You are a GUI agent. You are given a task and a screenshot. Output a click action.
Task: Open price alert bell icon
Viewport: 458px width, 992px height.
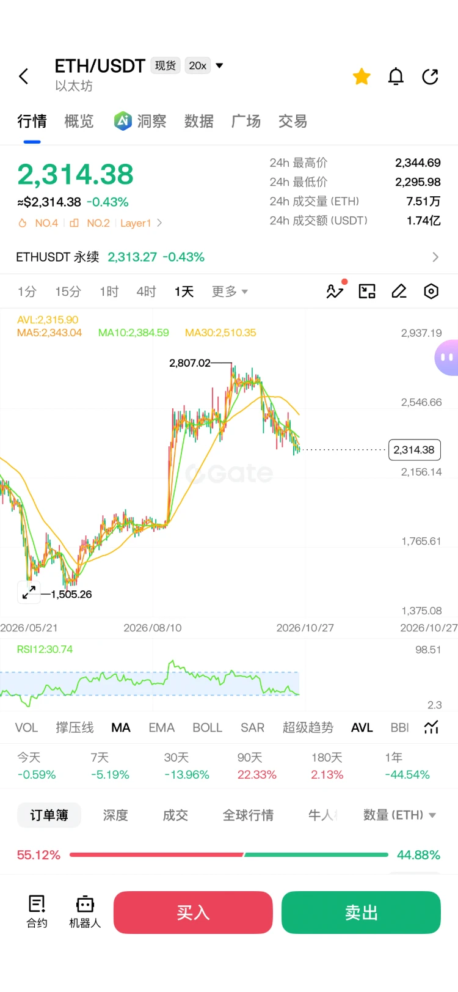pos(396,76)
